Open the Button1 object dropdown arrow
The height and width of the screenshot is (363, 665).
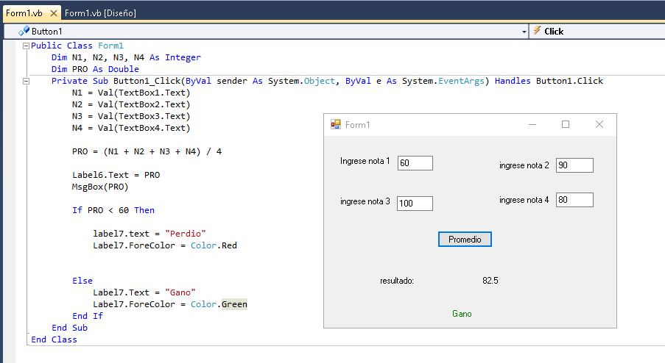click(x=524, y=32)
